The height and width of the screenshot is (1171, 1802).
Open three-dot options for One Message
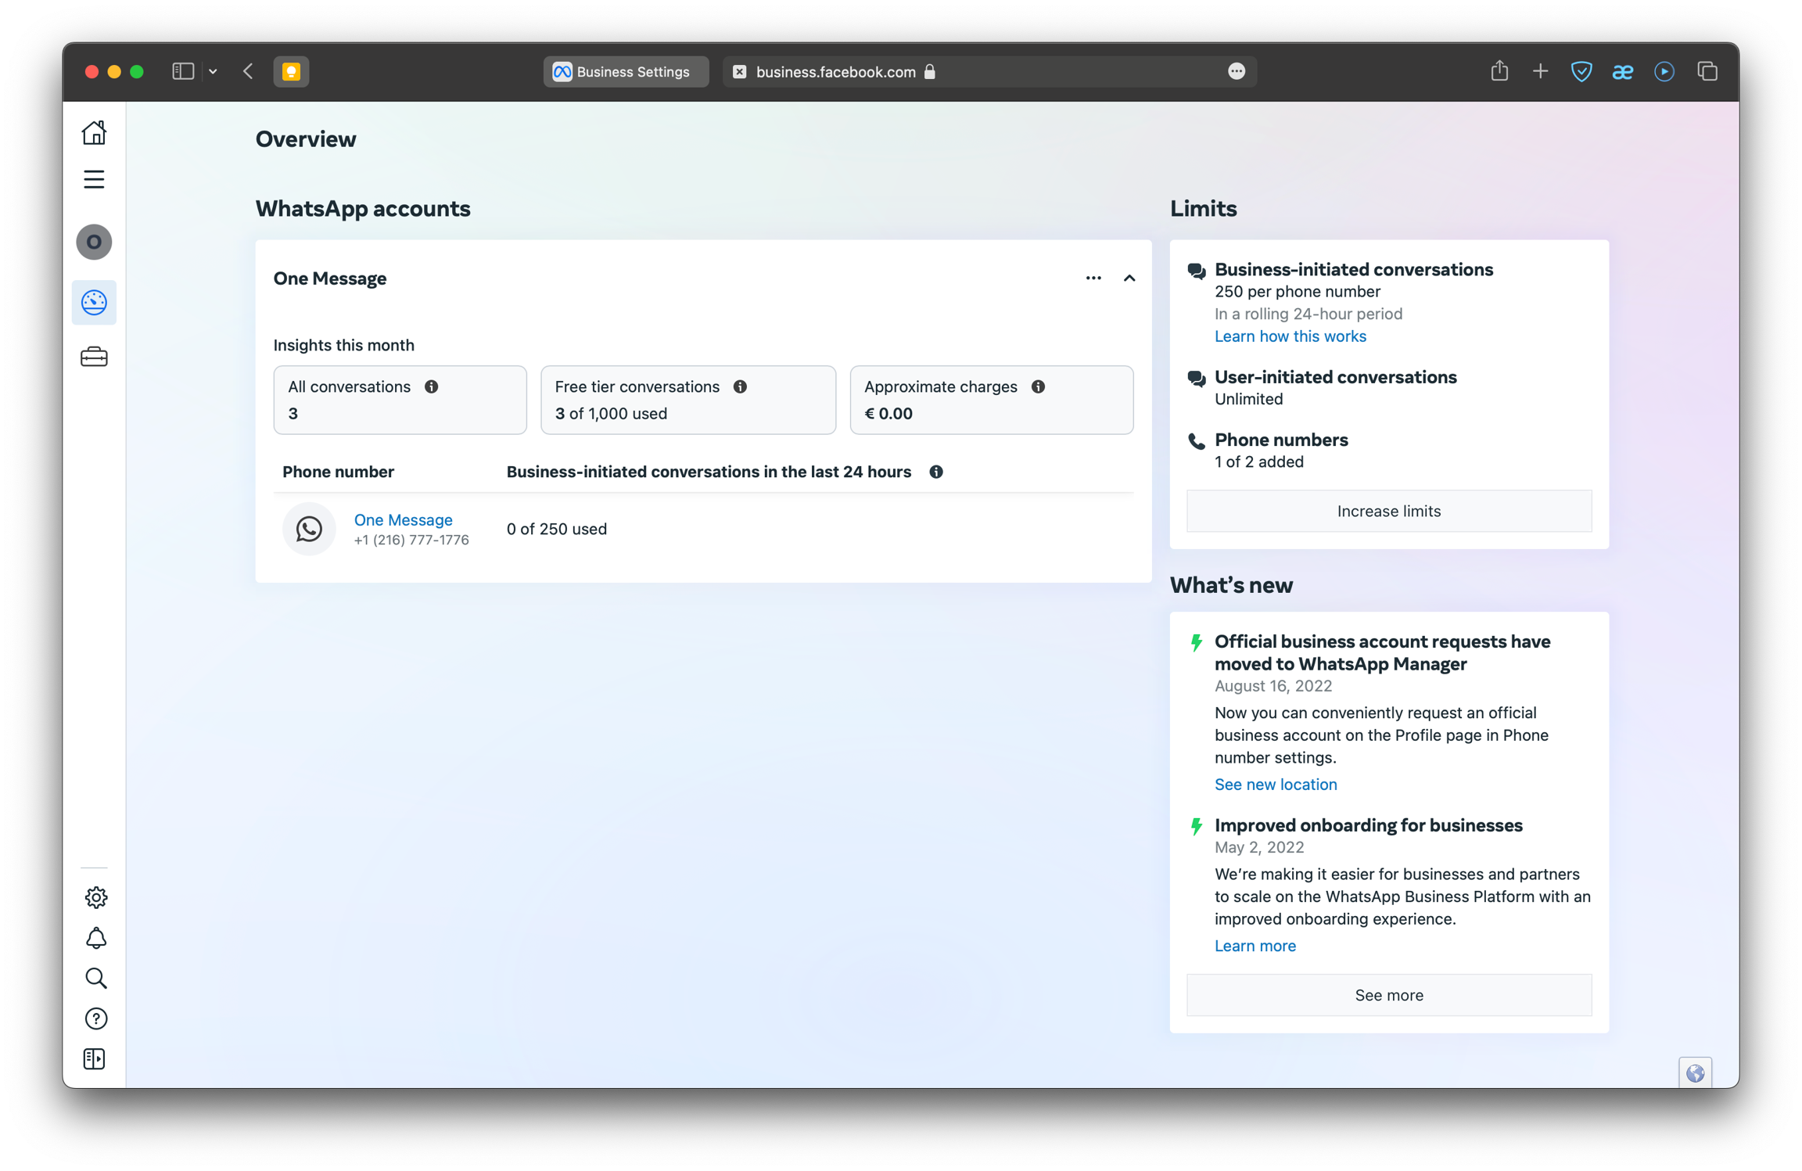[x=1093, y=278]
